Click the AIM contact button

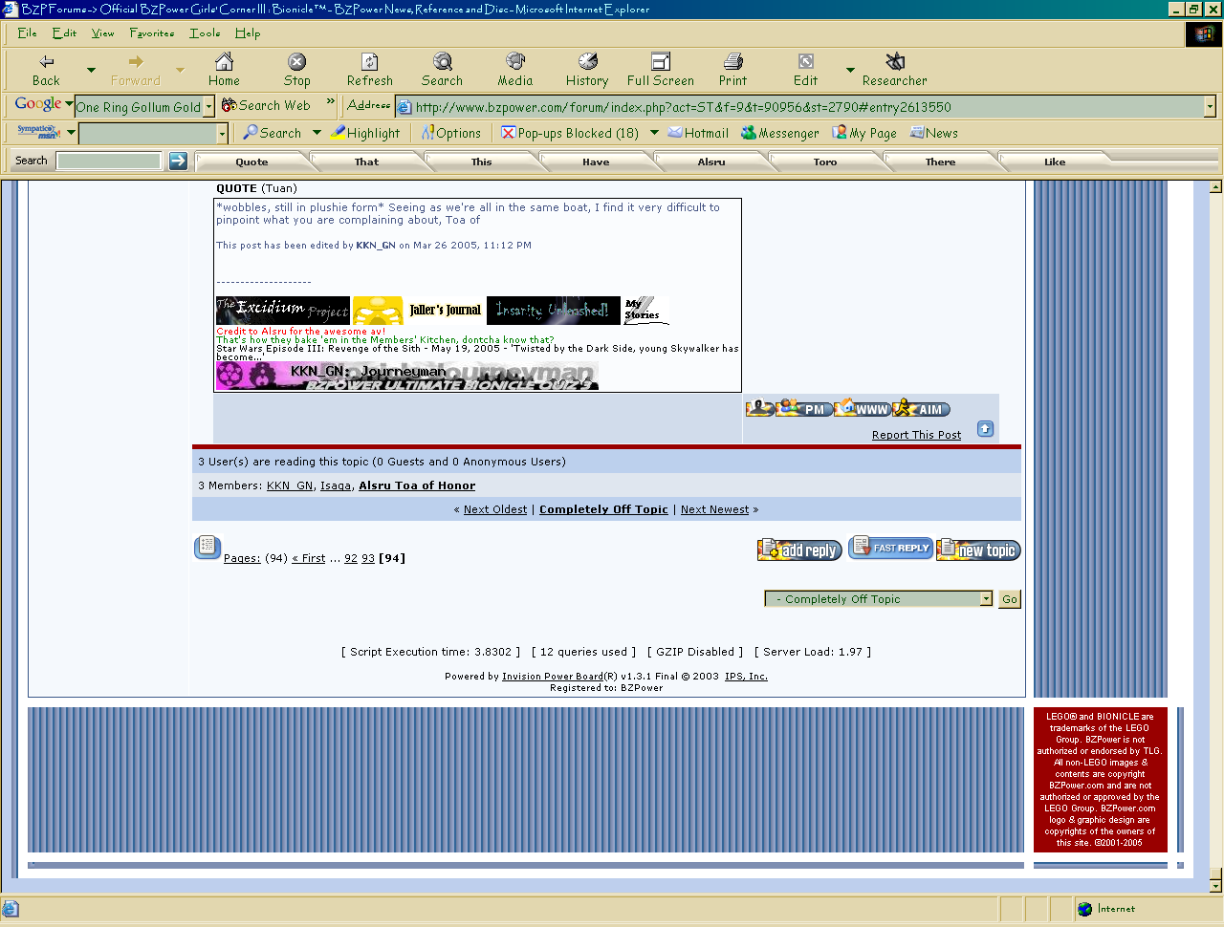(922, 409)
